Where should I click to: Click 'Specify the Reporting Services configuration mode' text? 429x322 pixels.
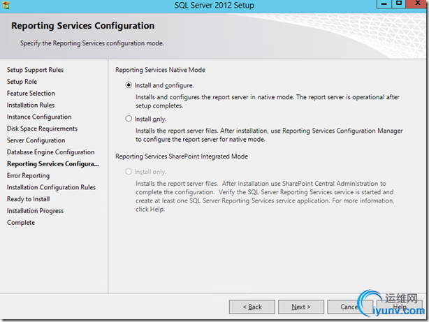point(92,43)
